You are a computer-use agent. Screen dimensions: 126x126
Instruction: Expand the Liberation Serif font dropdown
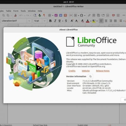click(29, 21)
